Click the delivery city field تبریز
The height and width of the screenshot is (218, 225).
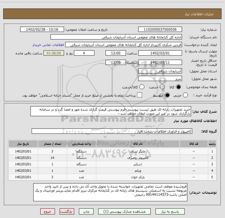click(x=160, y=79)
